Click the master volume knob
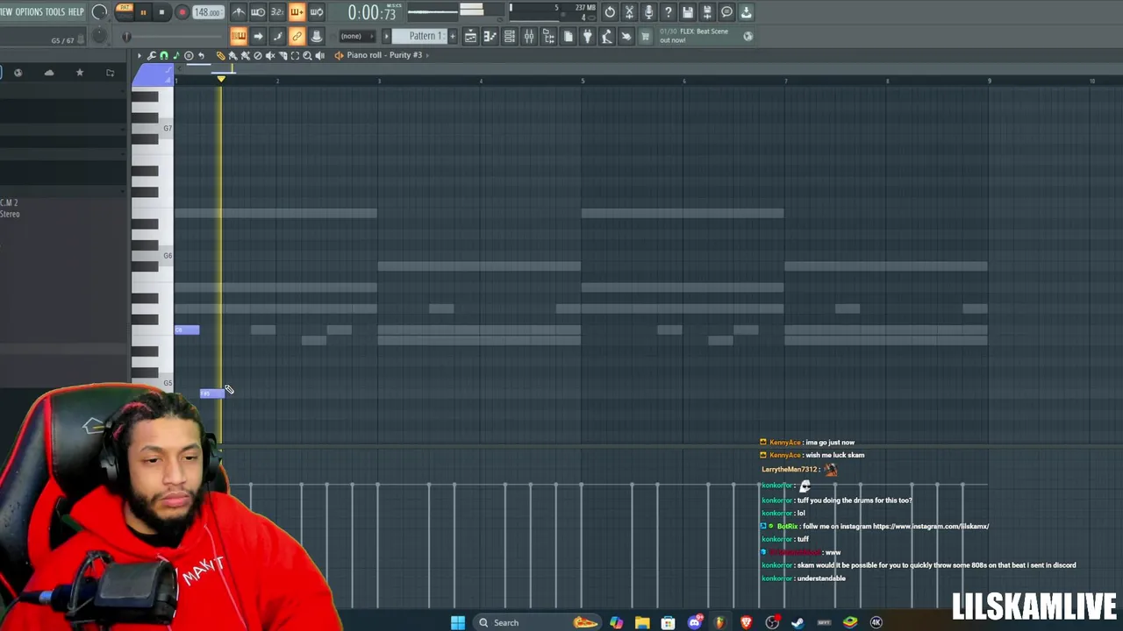The image size is (1123, 631). [x=100, y=12]
